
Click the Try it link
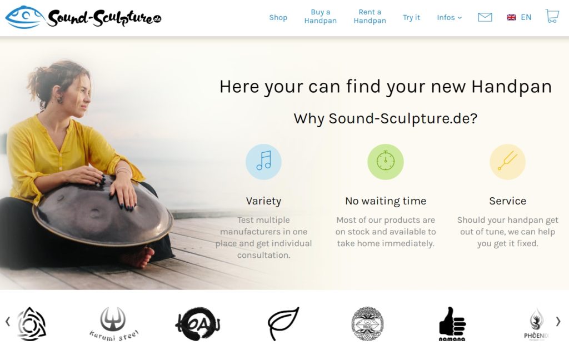(x=411, y=17)
